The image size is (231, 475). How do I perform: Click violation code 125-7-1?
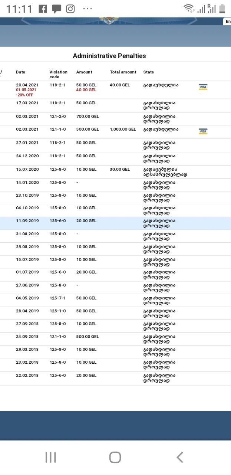57,298
